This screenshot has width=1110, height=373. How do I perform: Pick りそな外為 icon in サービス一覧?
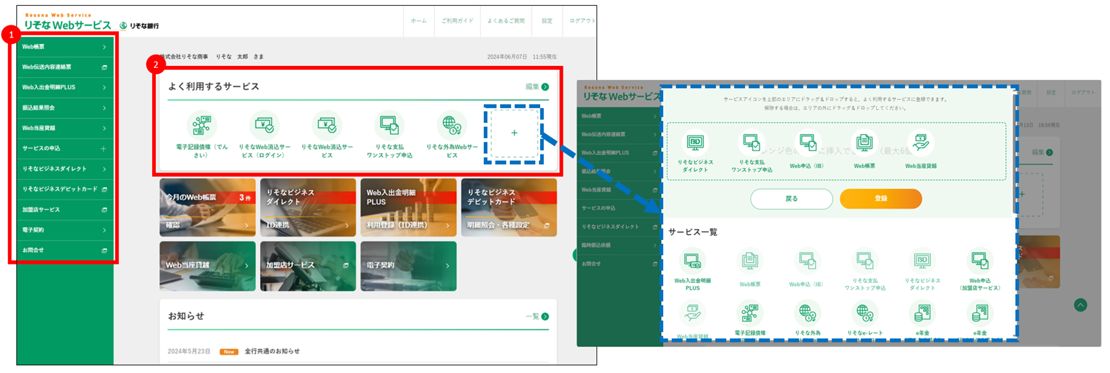[807, 314]
